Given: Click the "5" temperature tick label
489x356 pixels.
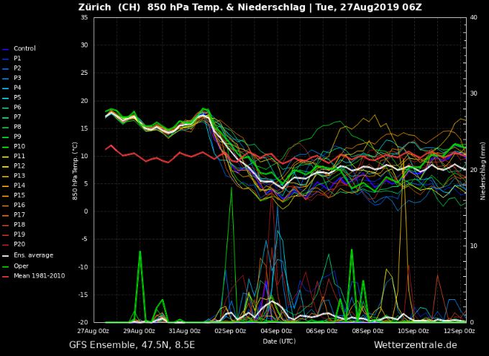Looking at the screenshot, I should coord(86,184).
